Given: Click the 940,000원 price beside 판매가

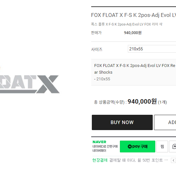Looking at the screenshot, I should tap(133, 33).
